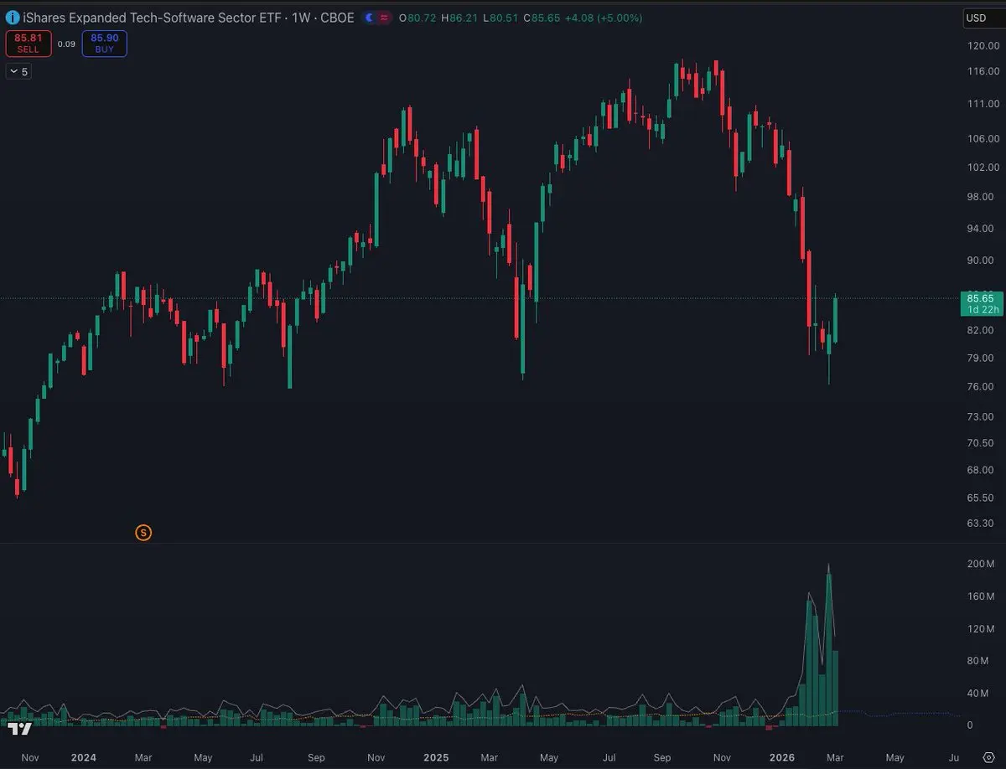Click the CBOE exchange label
Image resolution: width=1006 pixels, height=769 pixels.
(x=337, y=18)
